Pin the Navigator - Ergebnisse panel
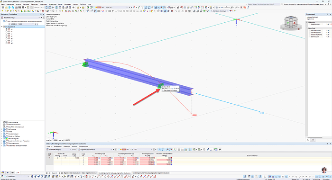Viewport: 332px width, 180px height. tap(41, 14)
